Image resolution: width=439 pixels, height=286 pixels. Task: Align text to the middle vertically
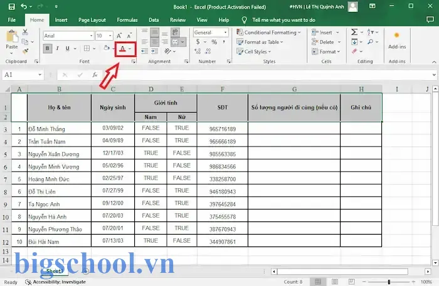click(x=154, y=32)
